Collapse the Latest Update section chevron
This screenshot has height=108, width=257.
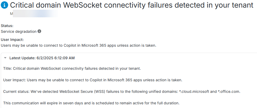5,58
